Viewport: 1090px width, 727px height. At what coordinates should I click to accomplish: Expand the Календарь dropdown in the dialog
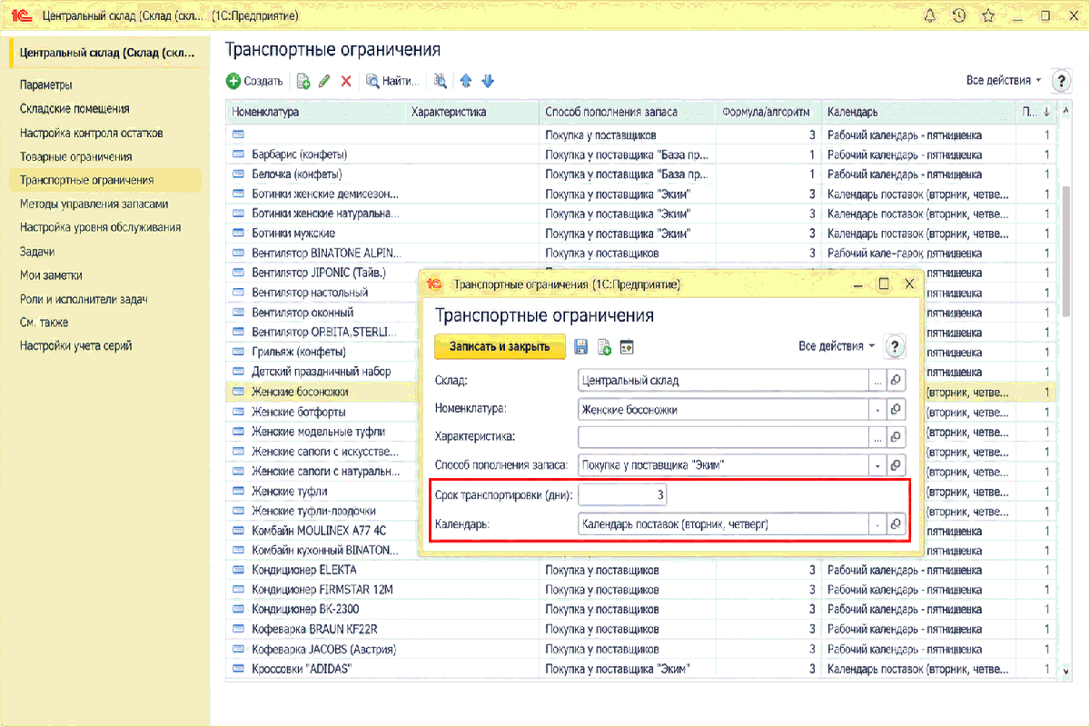[877, 524]
